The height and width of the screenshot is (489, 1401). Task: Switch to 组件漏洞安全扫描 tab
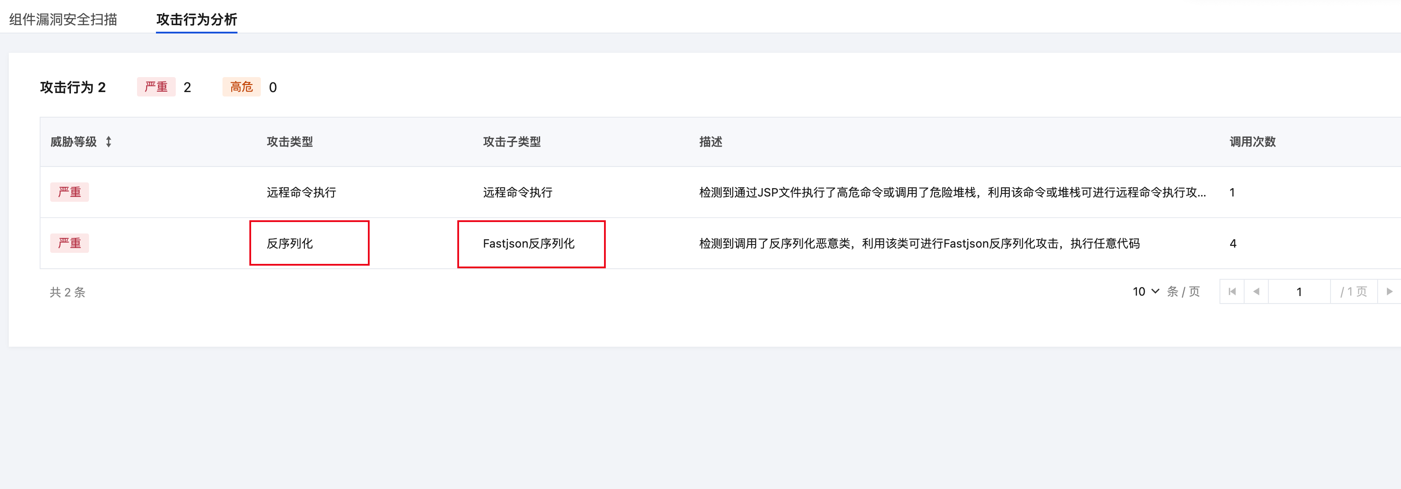(x=63, y=19)
